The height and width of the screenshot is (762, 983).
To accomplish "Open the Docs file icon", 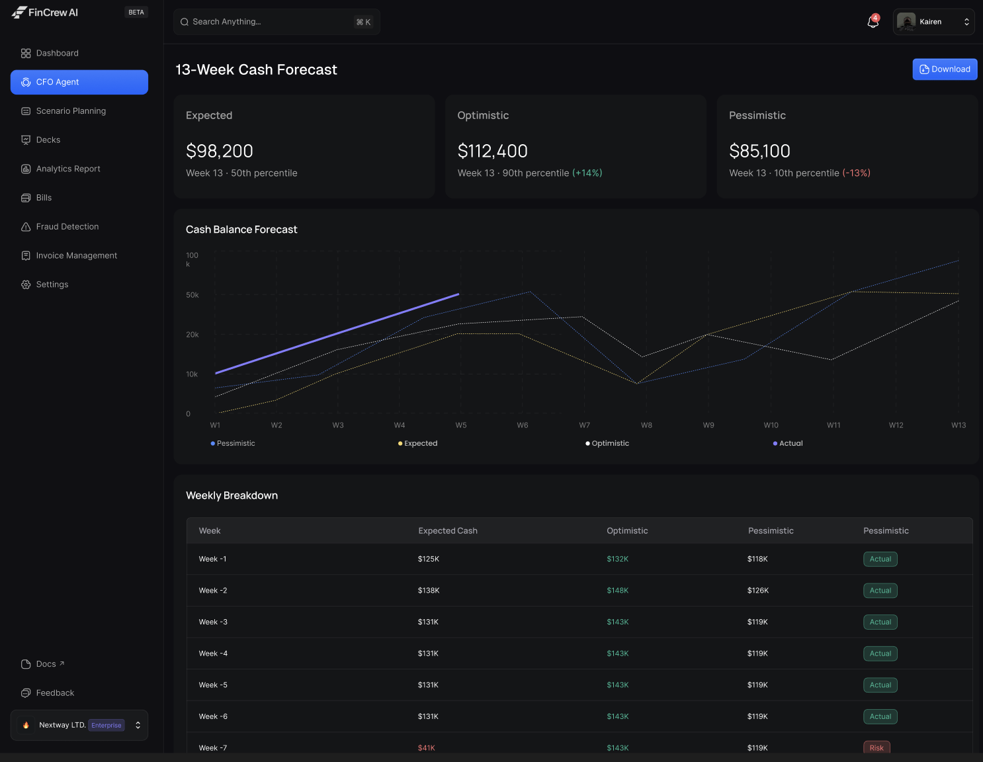I will point(26,664).
